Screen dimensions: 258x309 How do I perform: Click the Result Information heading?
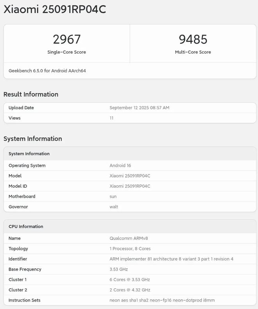click(31, 94)
